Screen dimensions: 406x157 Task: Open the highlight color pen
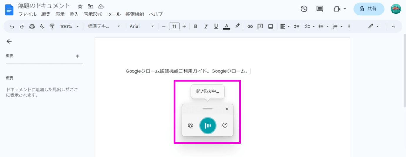pyautogui.click(x=237, y=26)
